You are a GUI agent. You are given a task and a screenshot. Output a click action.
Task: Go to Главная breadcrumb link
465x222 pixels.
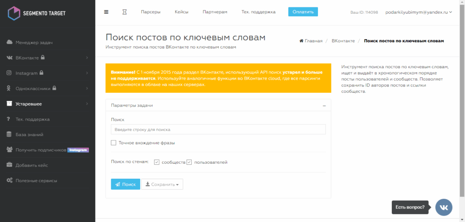[x=313, y=41]
